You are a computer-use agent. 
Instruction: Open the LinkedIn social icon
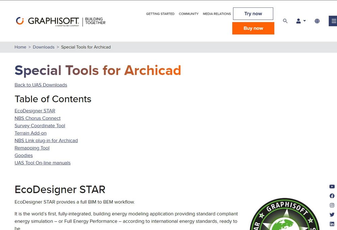click(x=332, y=224)
